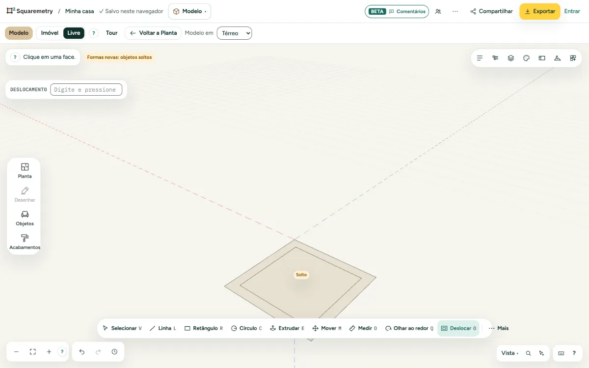Activate the Deslocar tool
The width and height of the screenshot is (589, 368).
pyautogui.click(x=458, y=328)
